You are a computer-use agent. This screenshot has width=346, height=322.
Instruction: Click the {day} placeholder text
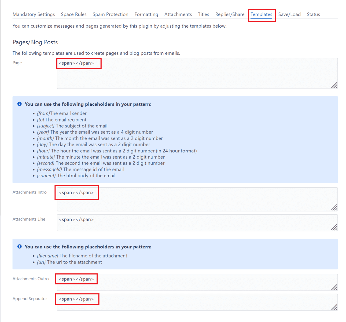(x=42, y=145)
